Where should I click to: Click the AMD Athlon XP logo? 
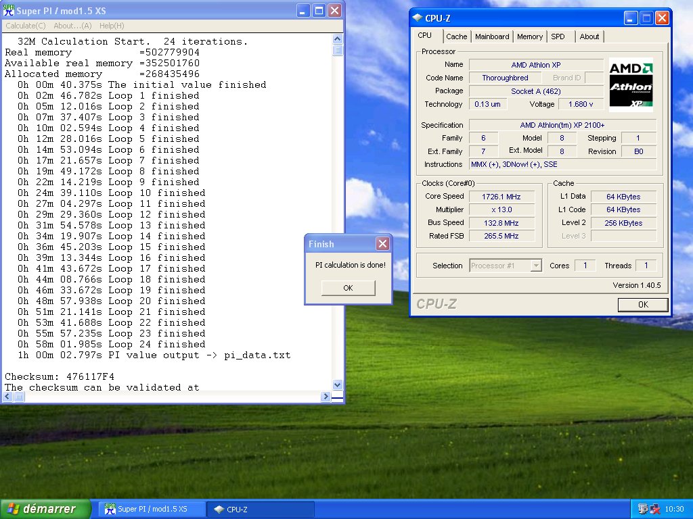pos(631,84)
